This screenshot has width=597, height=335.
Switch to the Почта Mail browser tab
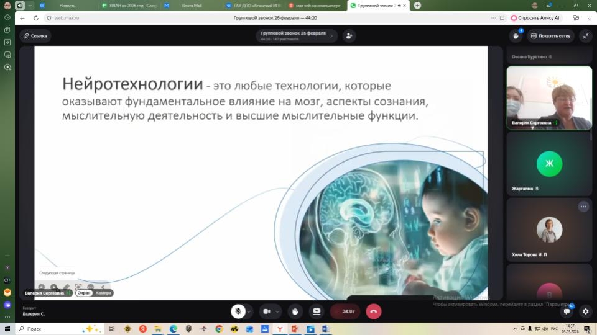190,6
